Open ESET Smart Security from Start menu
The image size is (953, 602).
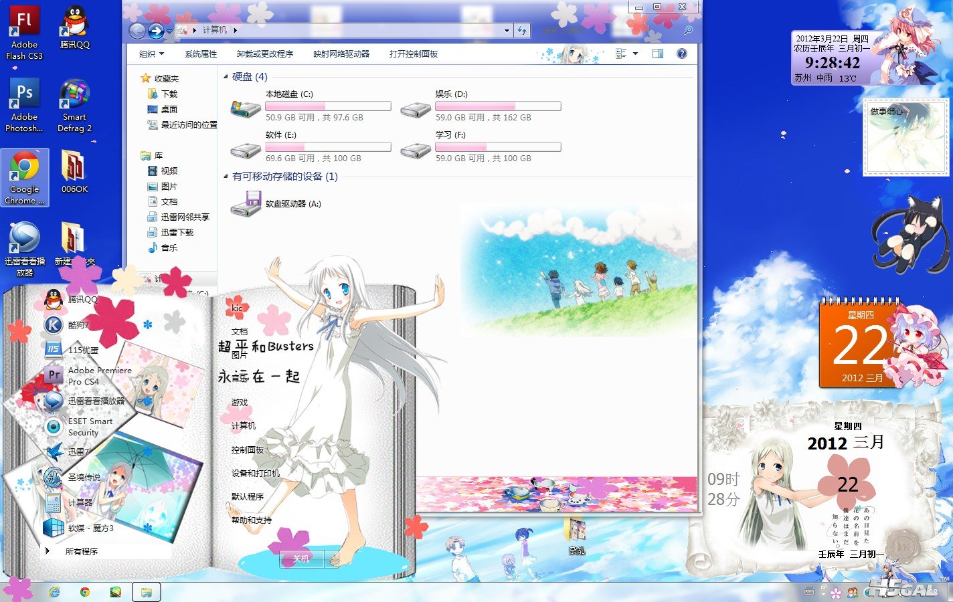point(78,427)
